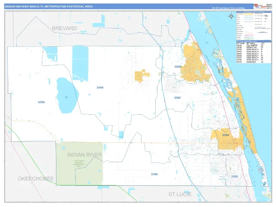The height and width of the screenshot is (207, 276).
Task: Click the 'LOC' column header in index
Action: 263,43
